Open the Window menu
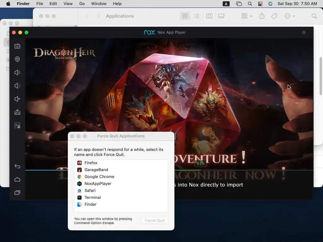 [99, 4]
